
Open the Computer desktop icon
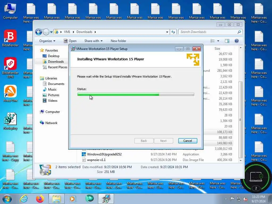[10, 11]
